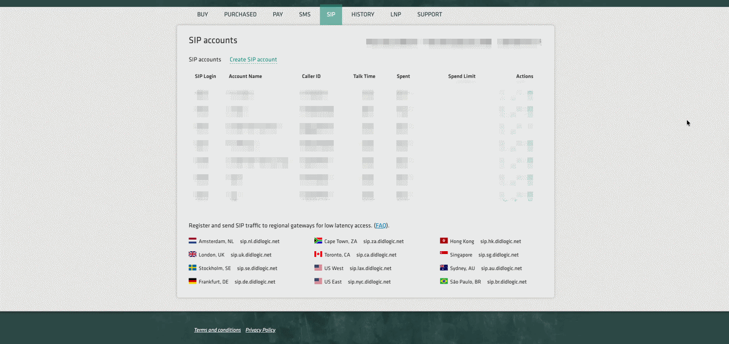Click the Create SIP account link
The height and width of the screenshot is (344, 729).
pos(253,59)
